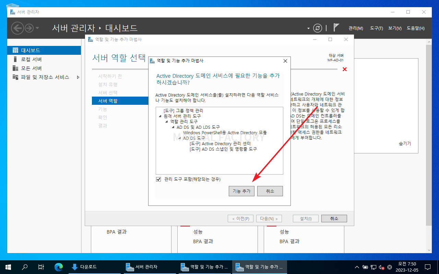Switch to first 역할 및 기능 추가 taskbar button

(x=205, y=267)
